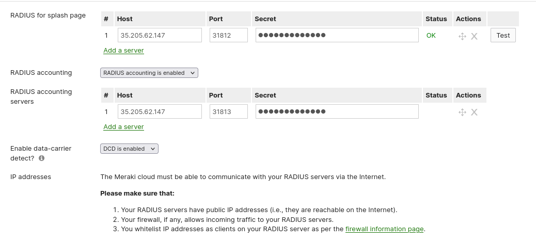This screenshot has height=241, width=536.
Task: Remove the RADIUS accounting server row
Action: (474, 113)
